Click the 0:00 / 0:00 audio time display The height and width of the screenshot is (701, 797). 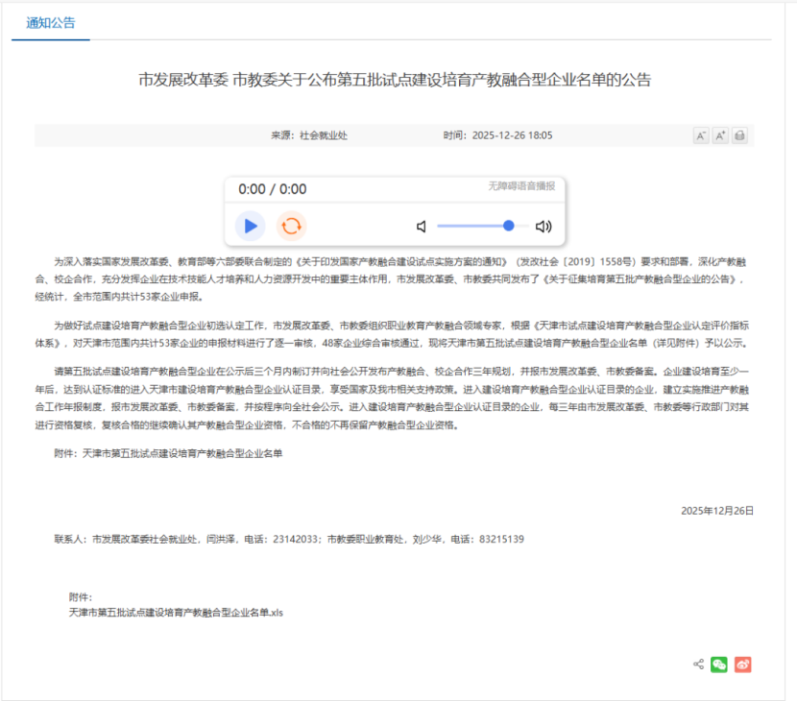click(x=273, y=189)
